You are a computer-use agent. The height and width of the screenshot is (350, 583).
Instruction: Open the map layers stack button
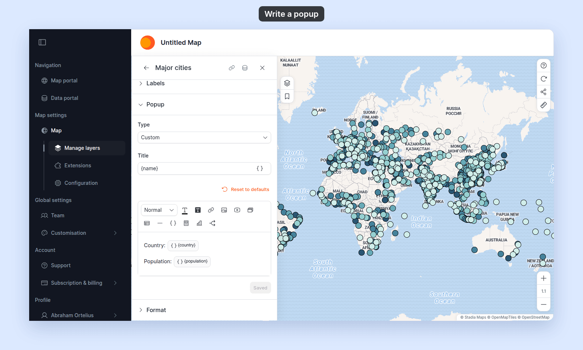287,83
